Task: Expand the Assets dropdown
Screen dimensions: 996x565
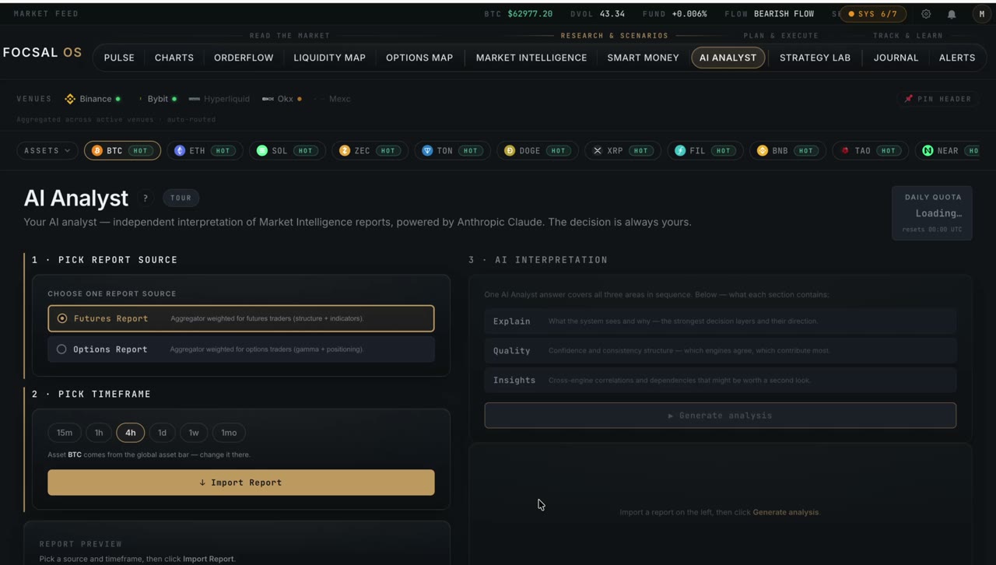Action: tap(47, 150)
